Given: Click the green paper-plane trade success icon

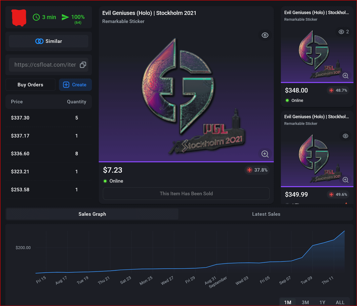Looking at the screenshot, I should click(x=65, y=17).
